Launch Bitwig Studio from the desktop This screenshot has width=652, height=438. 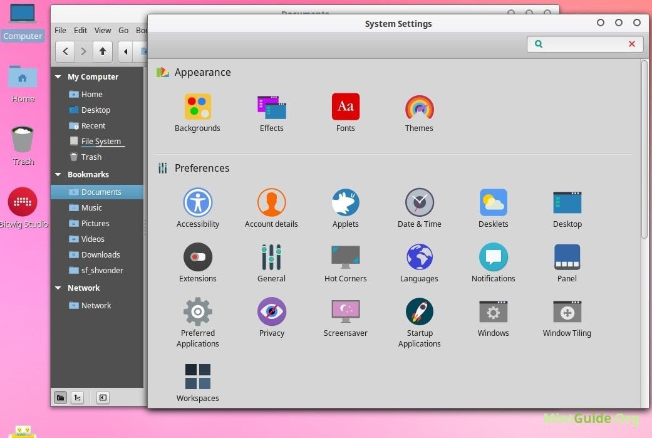click(x=23, y=203)
